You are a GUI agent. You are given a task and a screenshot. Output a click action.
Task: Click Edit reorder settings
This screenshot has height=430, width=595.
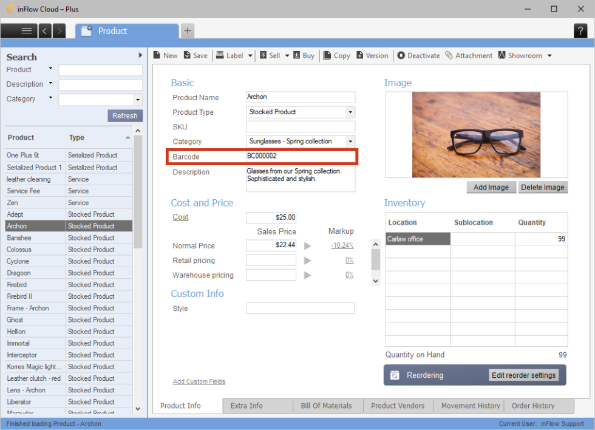pos(525,375)
